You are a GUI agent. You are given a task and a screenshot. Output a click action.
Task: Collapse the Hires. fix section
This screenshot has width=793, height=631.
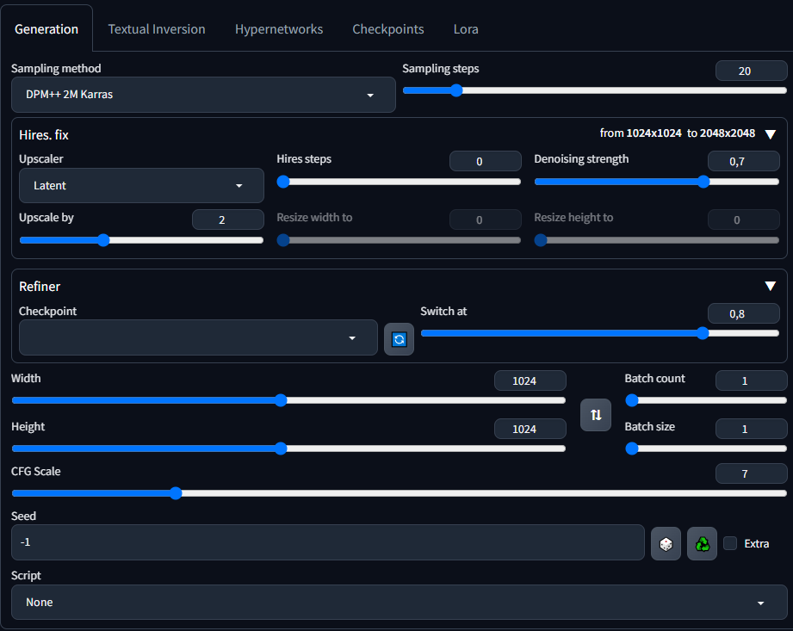click(x=771, y=134)
